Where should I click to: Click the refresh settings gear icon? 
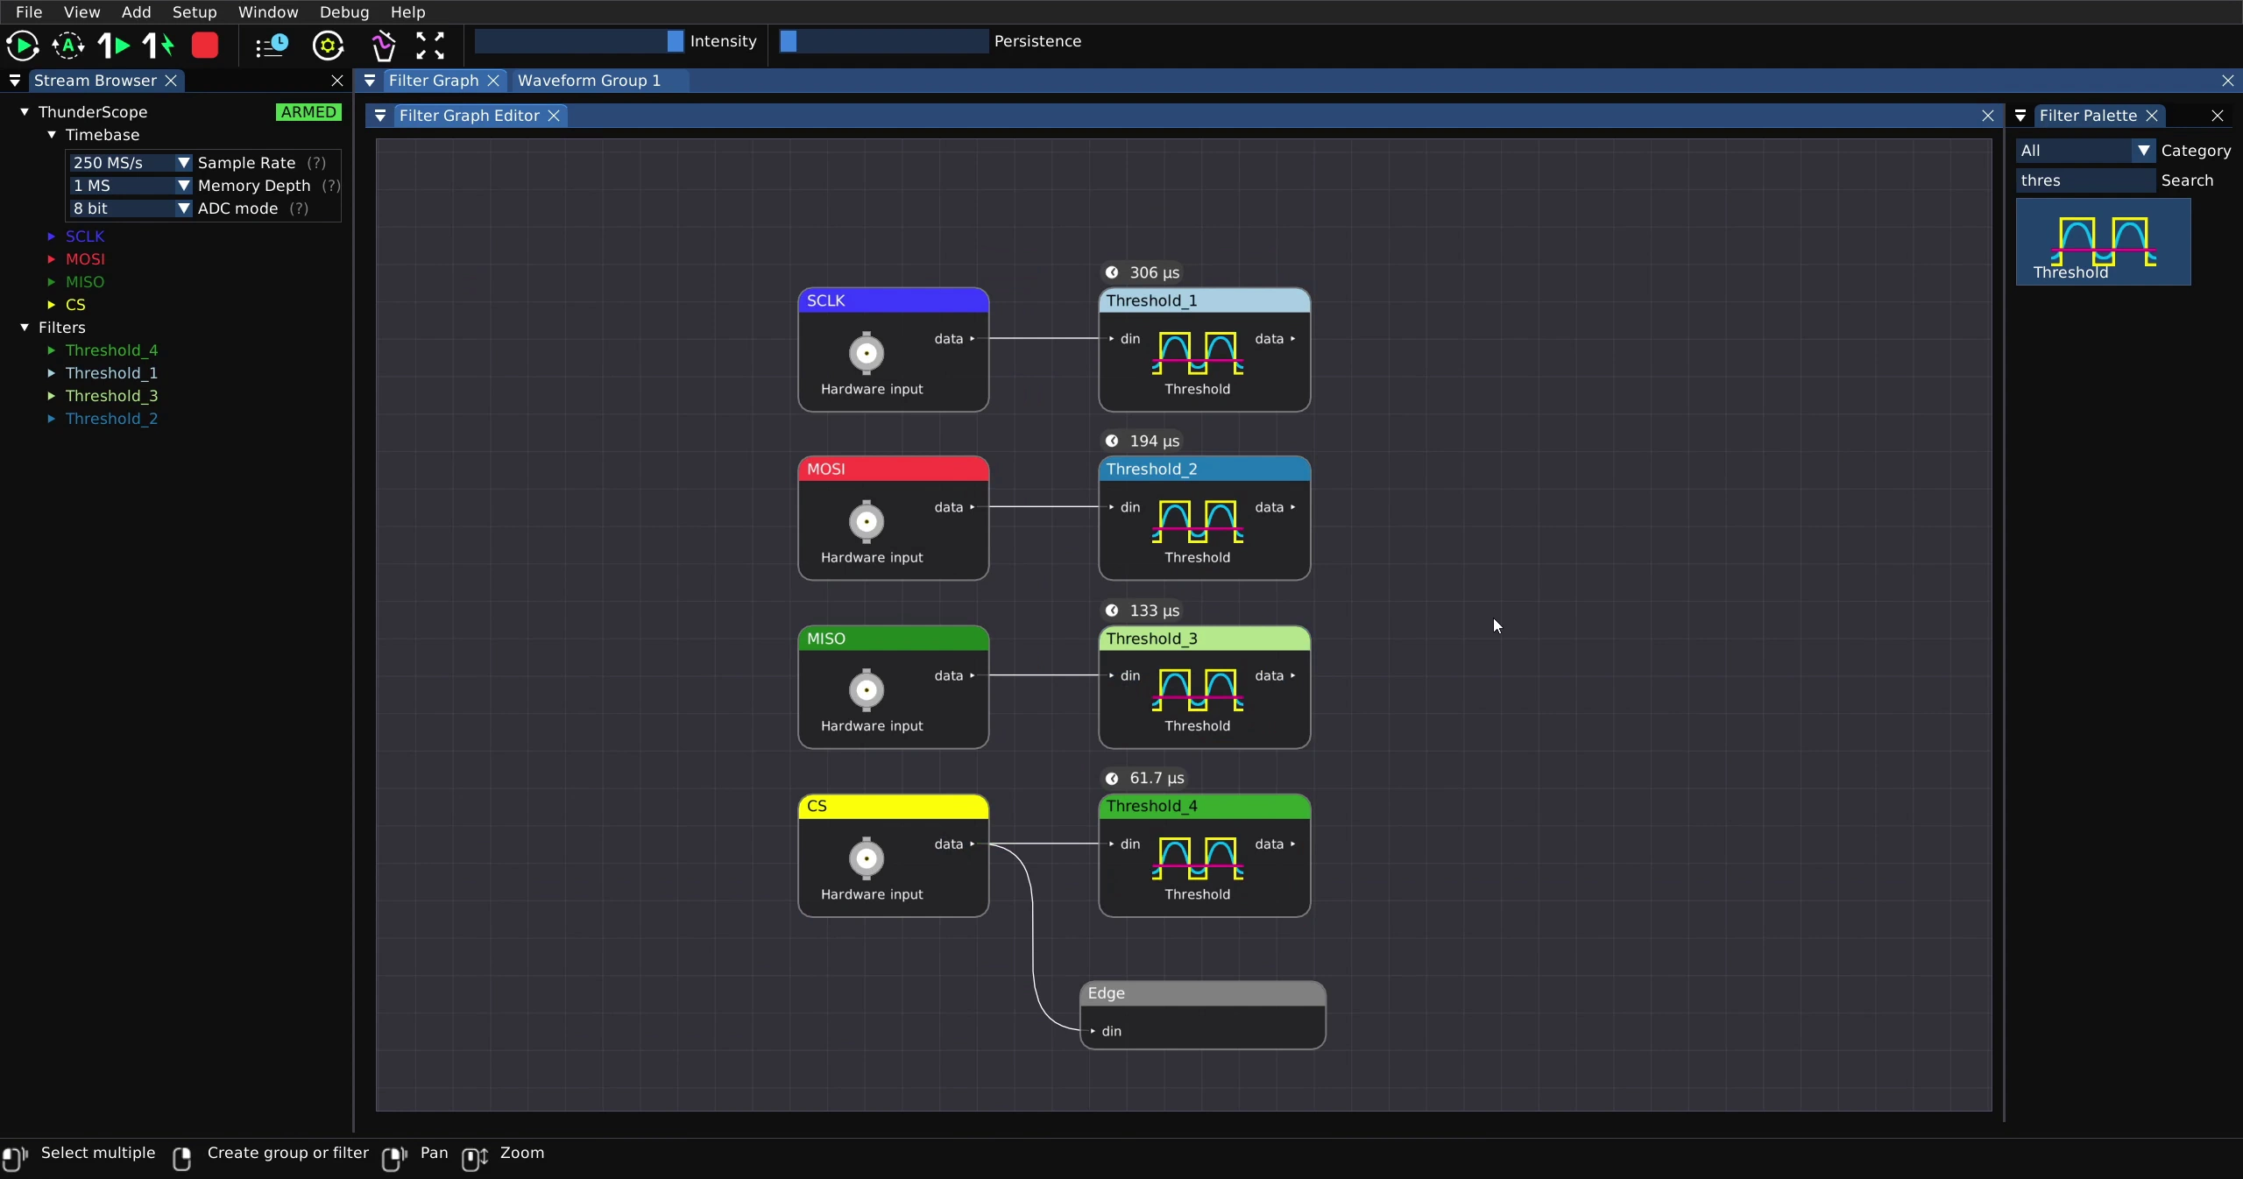(329, 46)
